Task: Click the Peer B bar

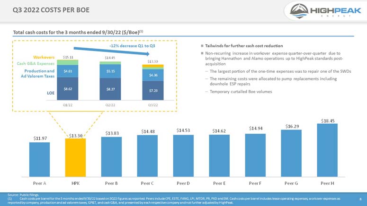Action: tap(111, 157)
